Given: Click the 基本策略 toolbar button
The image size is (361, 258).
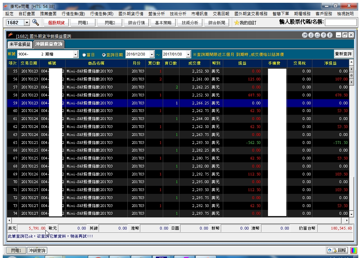Looking at the screenshot, I should [x=163, y=23].
